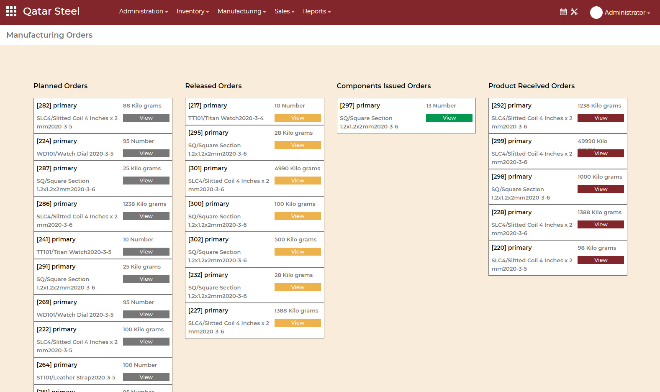The height and width of the screenshot is (392, 660).
Task: View product received order 298
Action: pos(601,189)
